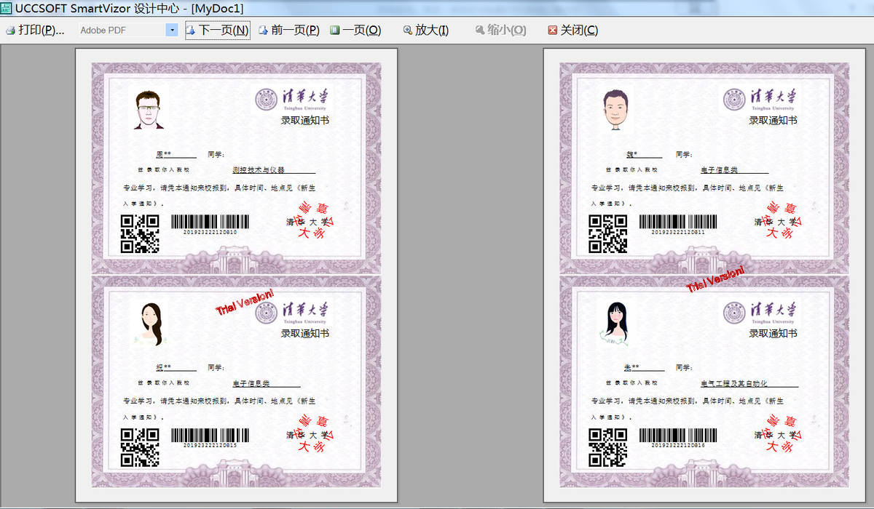Click the portrait photo on 魏* card
Image resolution: width=874 pixels, height=509 pixels.
click(616, 110)
